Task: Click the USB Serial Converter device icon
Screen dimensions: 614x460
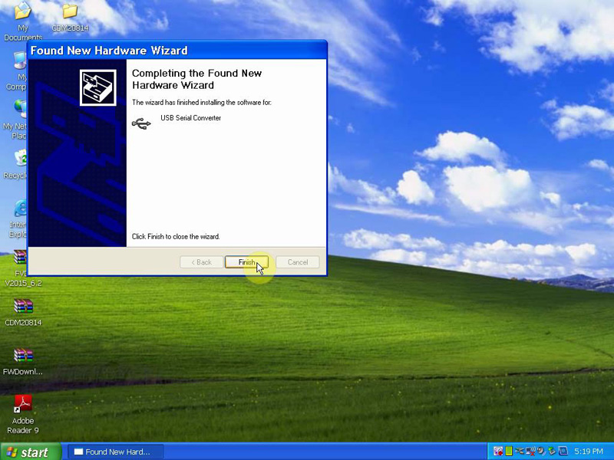Action: click(141, 123)
